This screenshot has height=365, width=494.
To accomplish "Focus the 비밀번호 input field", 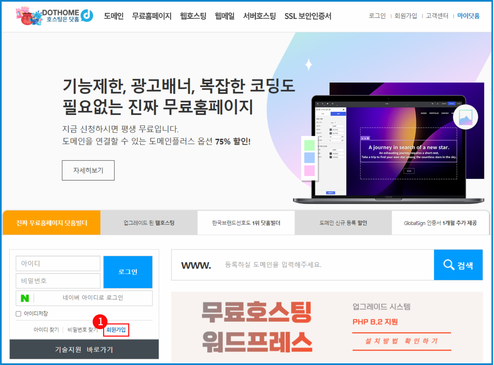I will [58, 281].
